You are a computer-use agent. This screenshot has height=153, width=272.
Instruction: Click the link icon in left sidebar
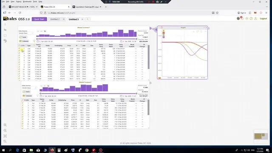5,41
